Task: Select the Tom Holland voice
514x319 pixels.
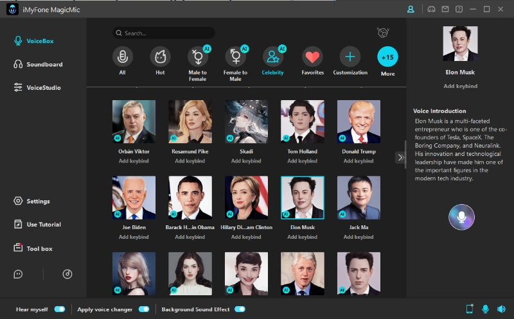Action: pyautogui.click(x=303, y=121)
